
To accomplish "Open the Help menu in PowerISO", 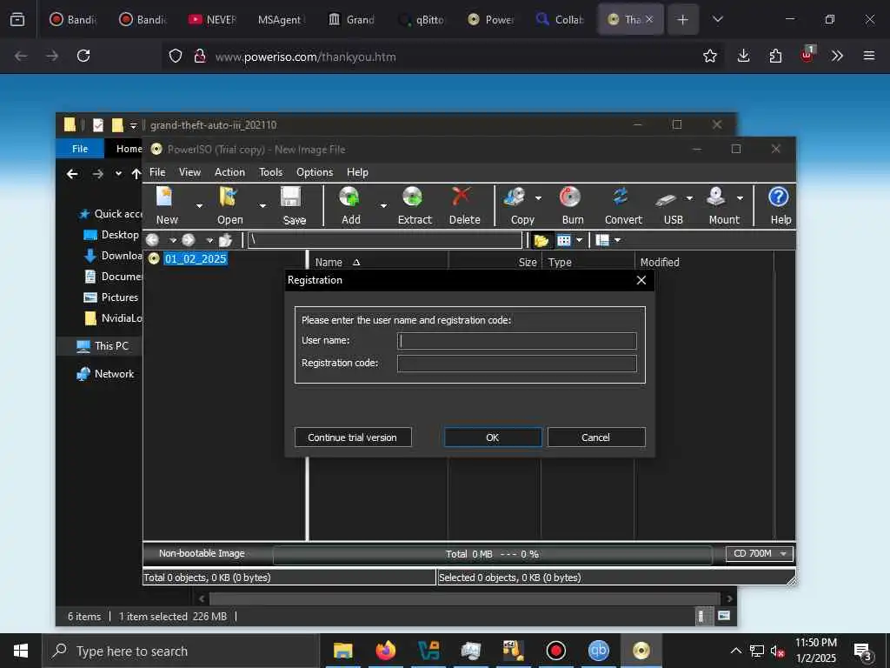I will click(x=357, y=172).
